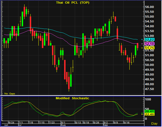Click the yellow arrow marker beside 51.75
The image size is (162, 127).
142,48
